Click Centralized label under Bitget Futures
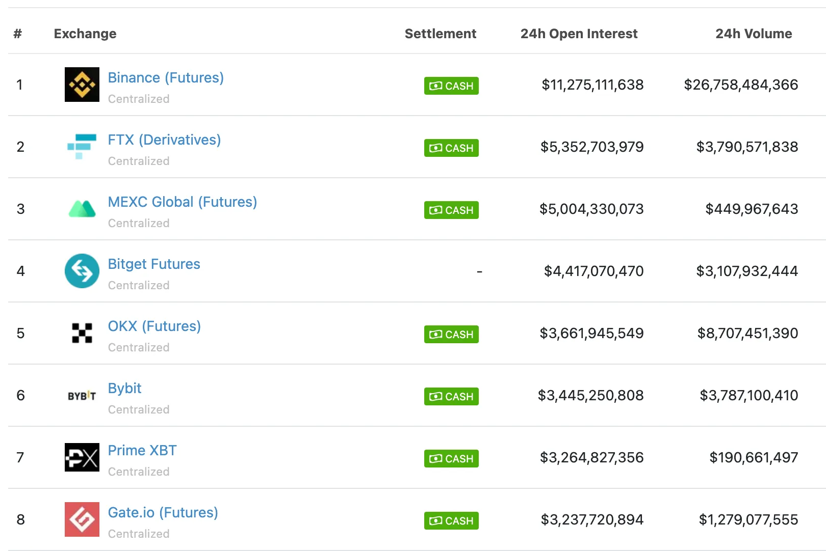This screenshot has height=551, width=826. 139,285
